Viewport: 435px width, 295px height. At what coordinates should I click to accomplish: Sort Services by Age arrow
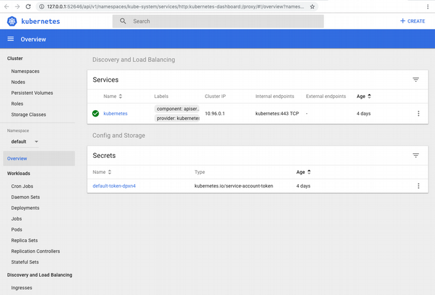369,96
